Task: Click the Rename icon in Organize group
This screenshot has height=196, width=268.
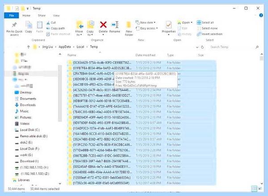Action: click(115, 25)
